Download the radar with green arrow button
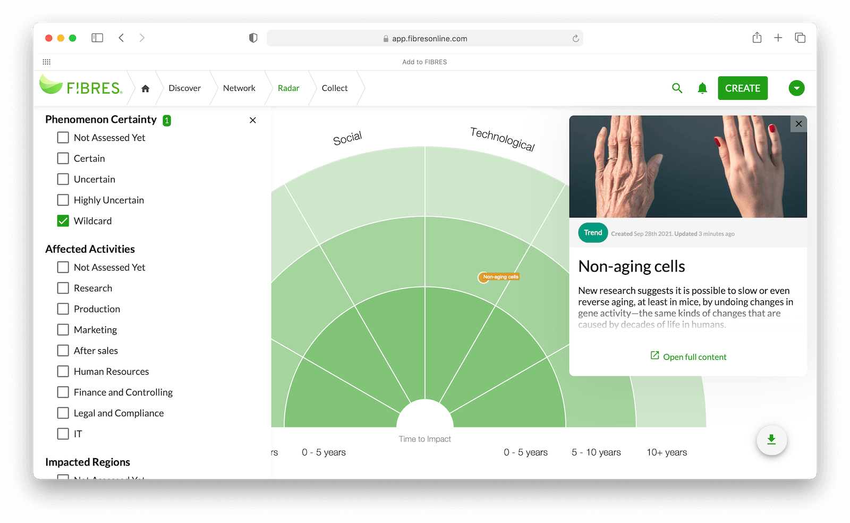850x523 pixels. pos(771,440)
